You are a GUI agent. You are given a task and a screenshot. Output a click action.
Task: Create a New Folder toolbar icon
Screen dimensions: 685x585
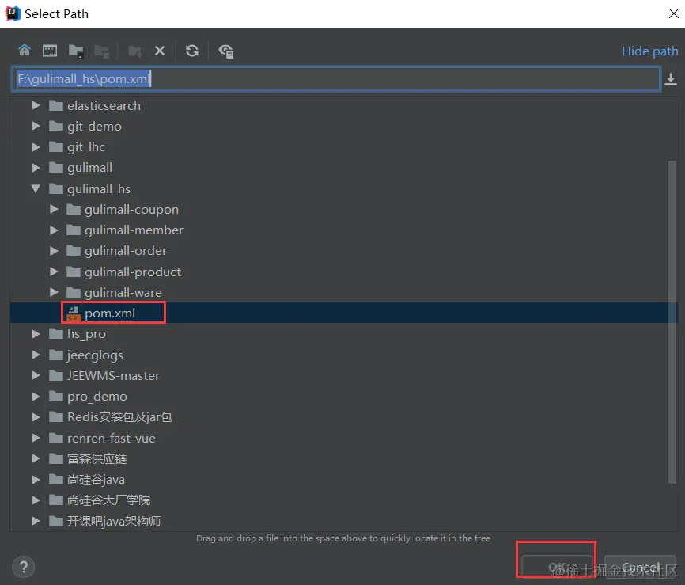click(x=135, y=51)
